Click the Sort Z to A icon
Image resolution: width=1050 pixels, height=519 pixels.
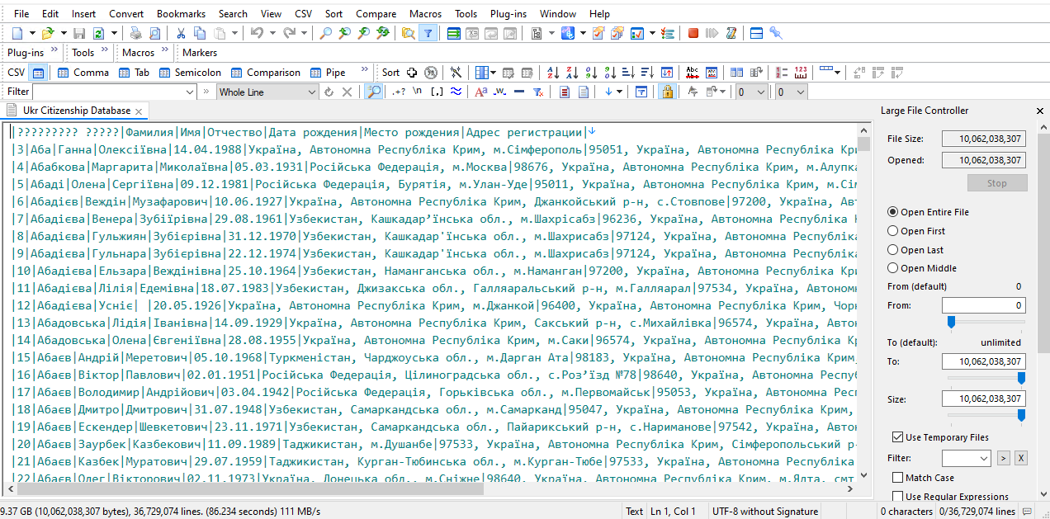pyautogui.click(x=571, y=72)
